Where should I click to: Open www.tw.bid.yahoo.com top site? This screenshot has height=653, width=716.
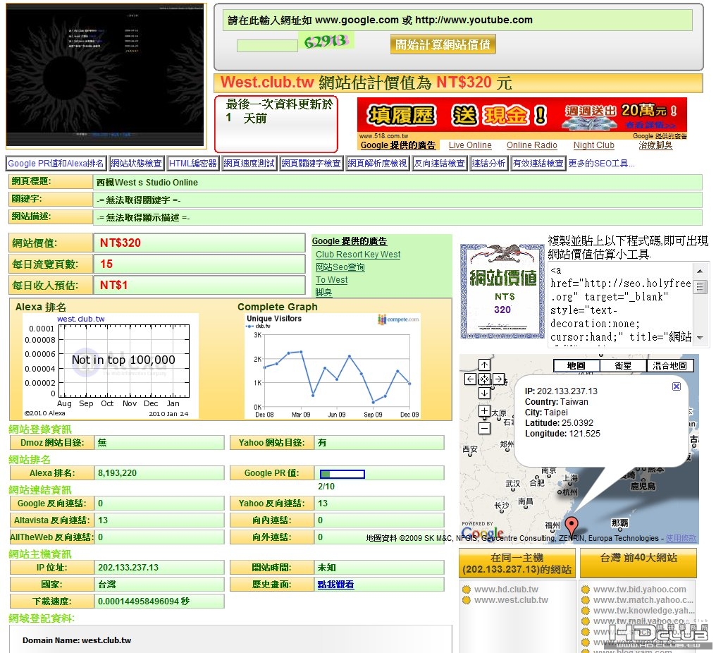pyautogui.click(x=639, y=590)
